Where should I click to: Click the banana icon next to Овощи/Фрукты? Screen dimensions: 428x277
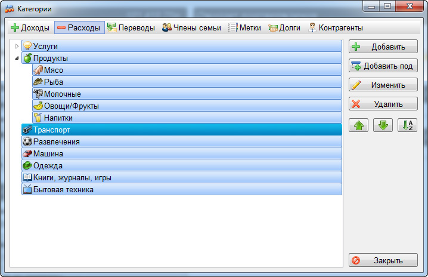[x=38, y=106]
